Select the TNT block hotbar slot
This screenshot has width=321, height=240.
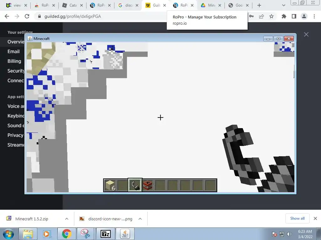click(x=148, y=185)
